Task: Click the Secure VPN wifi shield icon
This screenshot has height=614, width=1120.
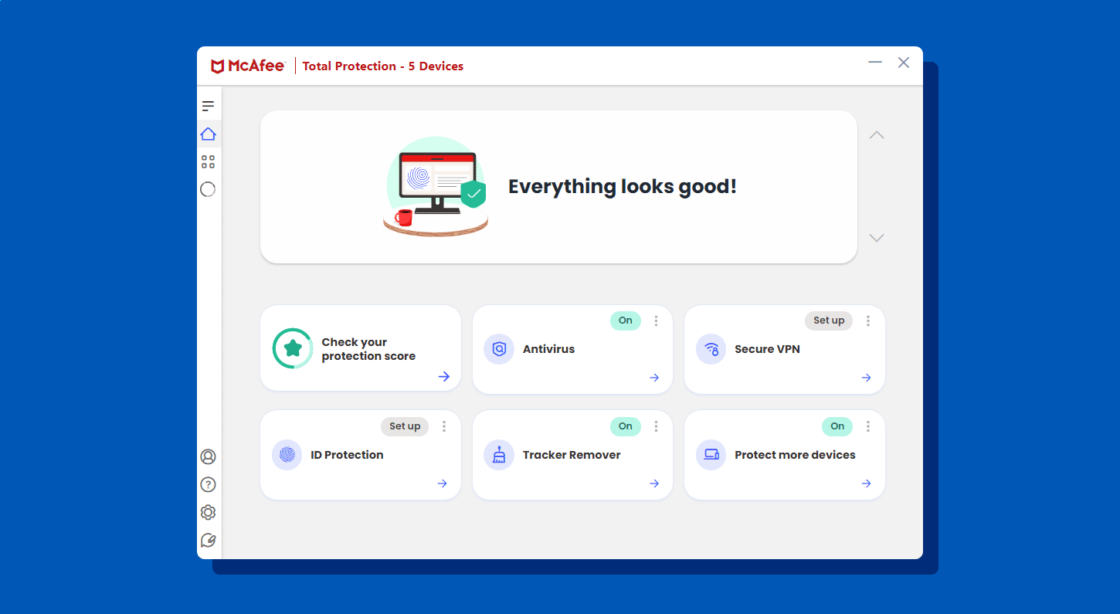Action: click(711, 348)
